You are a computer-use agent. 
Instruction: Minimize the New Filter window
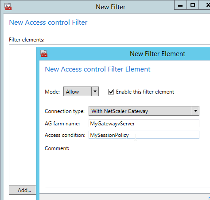(180, 5)
